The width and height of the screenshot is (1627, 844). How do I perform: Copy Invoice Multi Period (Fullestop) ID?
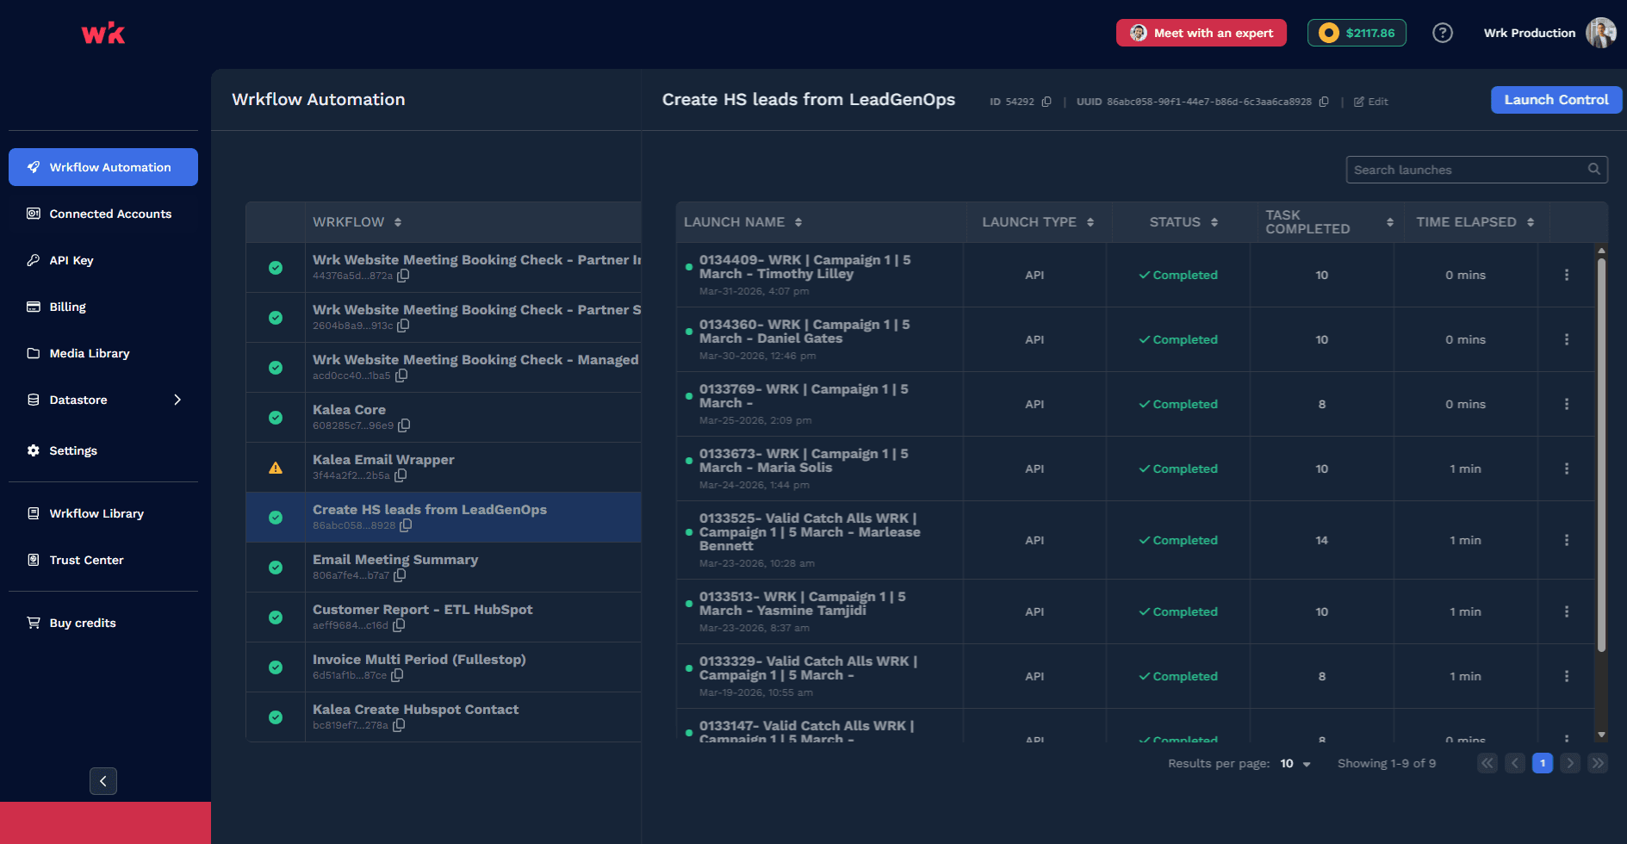(x=397, y=675)
